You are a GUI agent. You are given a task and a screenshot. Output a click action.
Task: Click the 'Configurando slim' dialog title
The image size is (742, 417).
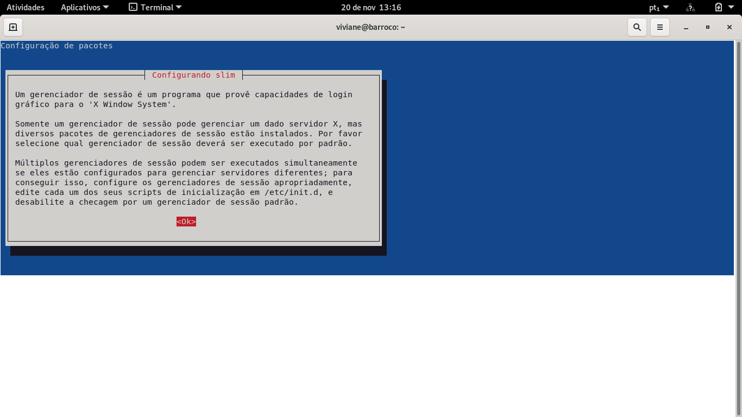(x=193, y=75)
